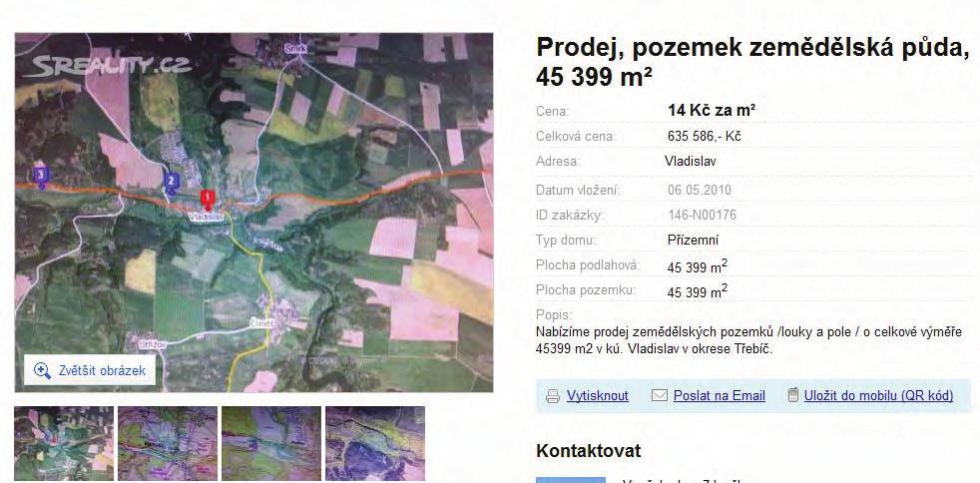The width and height of the screenshot is (980, 483).
Task: Select the first aerial map thumbnail
Action: click(x=64, y=444)
